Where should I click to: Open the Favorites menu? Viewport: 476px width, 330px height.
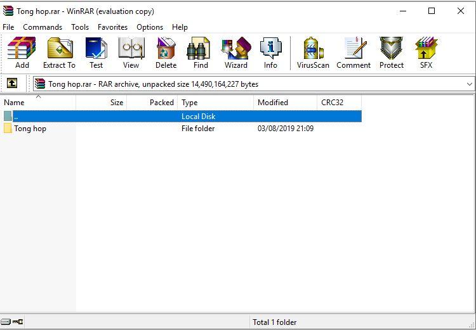[112, 27]
